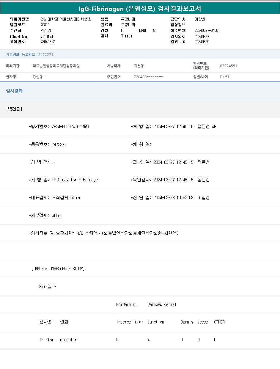Click the diagnosing pathologist name 이영섭
This screenshot has width=280, height=369.
click(203, 198)
